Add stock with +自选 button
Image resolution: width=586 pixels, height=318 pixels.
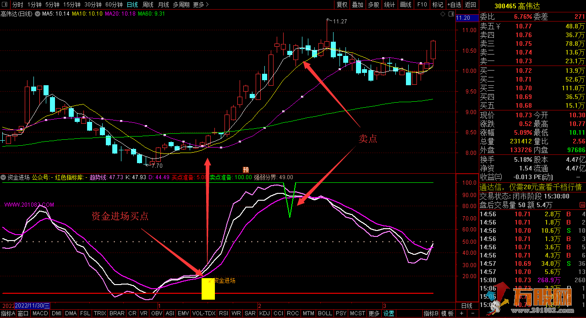[454, 5]
